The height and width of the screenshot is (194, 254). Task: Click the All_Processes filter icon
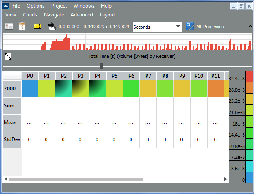pos(190,26)
